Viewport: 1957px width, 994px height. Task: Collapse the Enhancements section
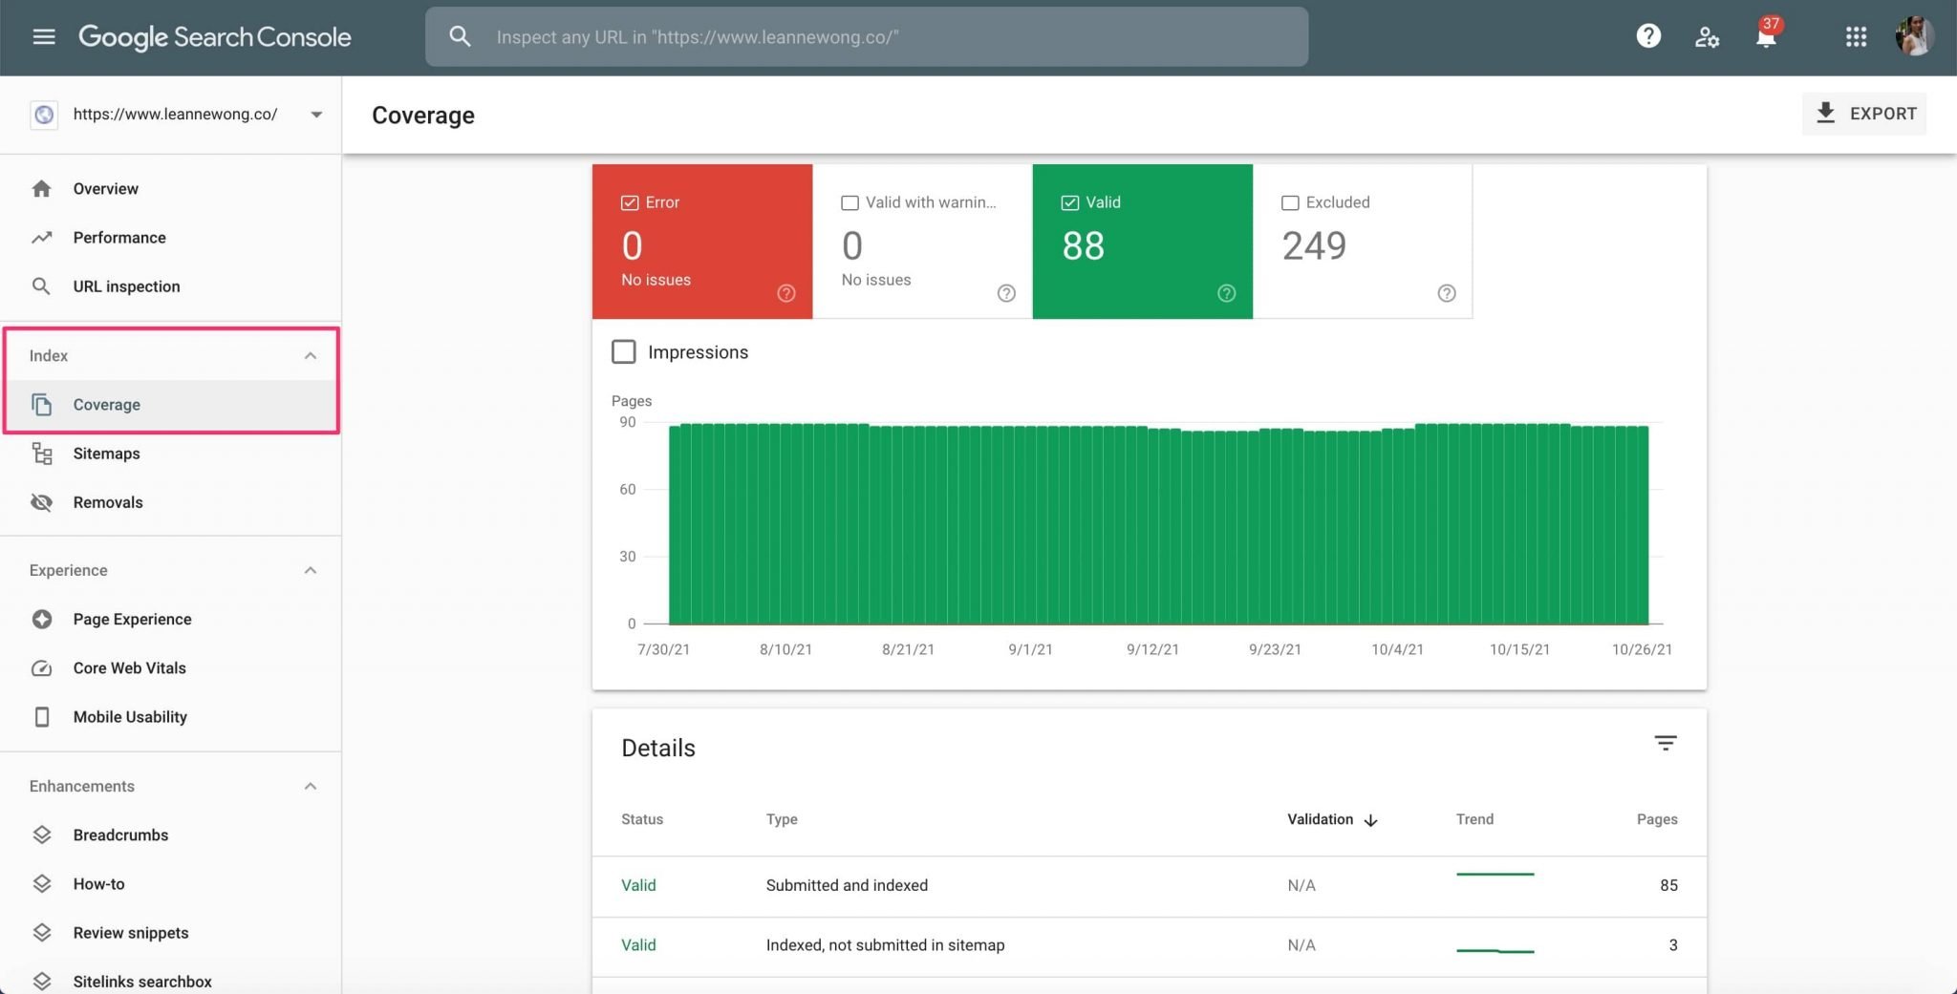click(310, 785)
